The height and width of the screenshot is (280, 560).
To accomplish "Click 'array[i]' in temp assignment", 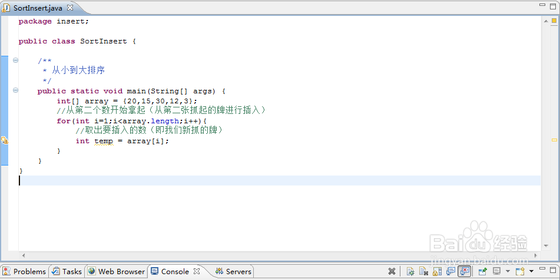I will pyautogui.click(x=145, y=141).
